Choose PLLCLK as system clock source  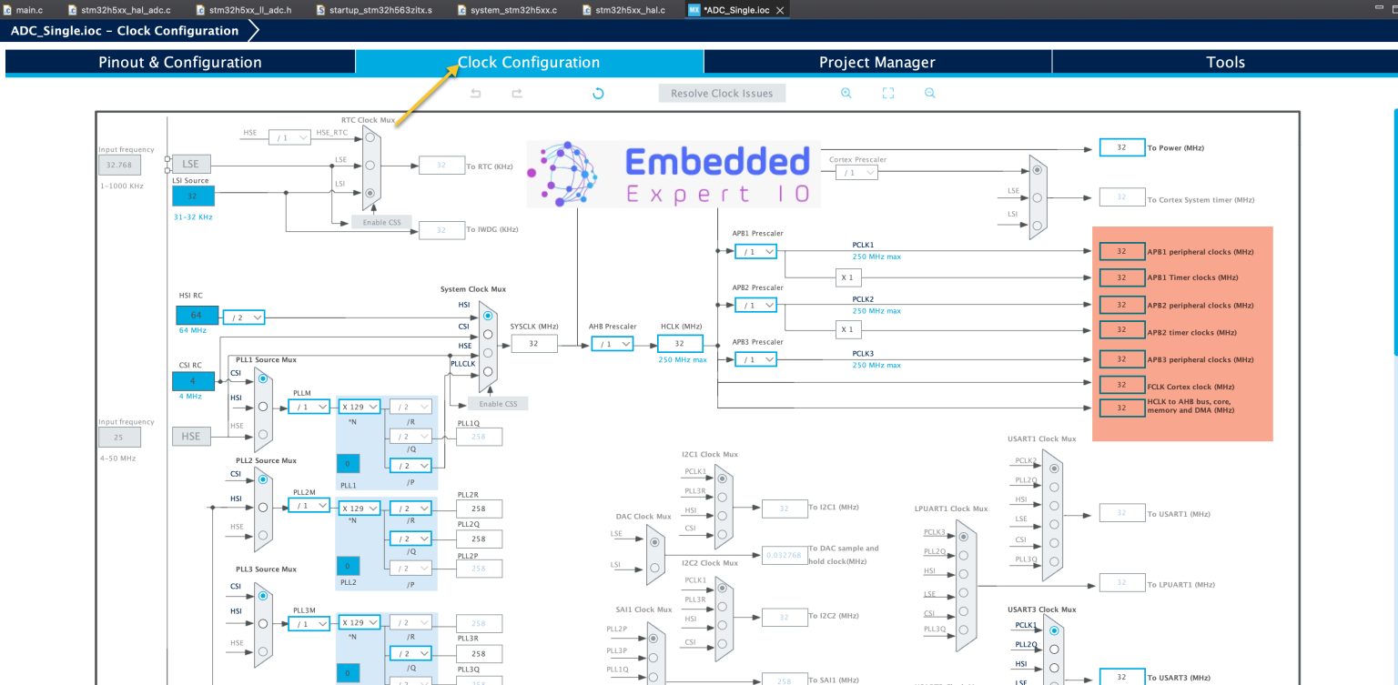(x=489, y=372)
